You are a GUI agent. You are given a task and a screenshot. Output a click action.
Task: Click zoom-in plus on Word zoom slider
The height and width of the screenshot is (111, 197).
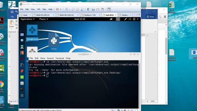pos(147,101)
